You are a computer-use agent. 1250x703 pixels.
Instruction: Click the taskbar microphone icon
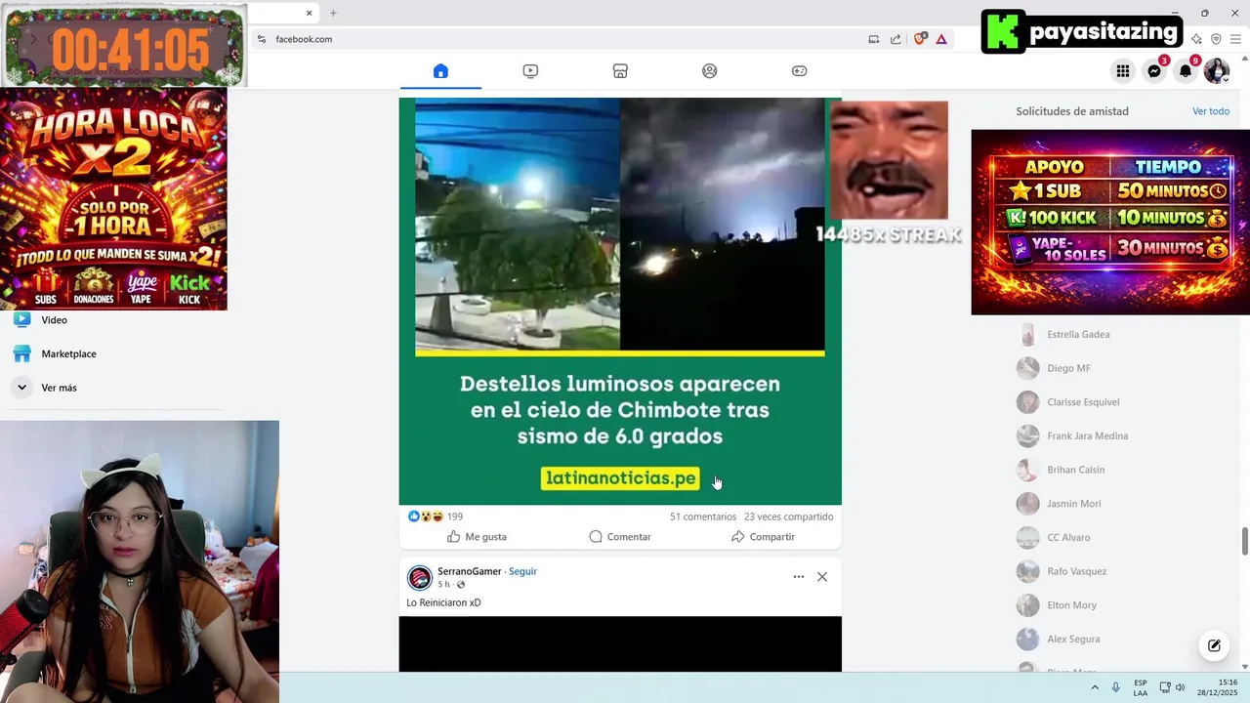pos(1116,687)
